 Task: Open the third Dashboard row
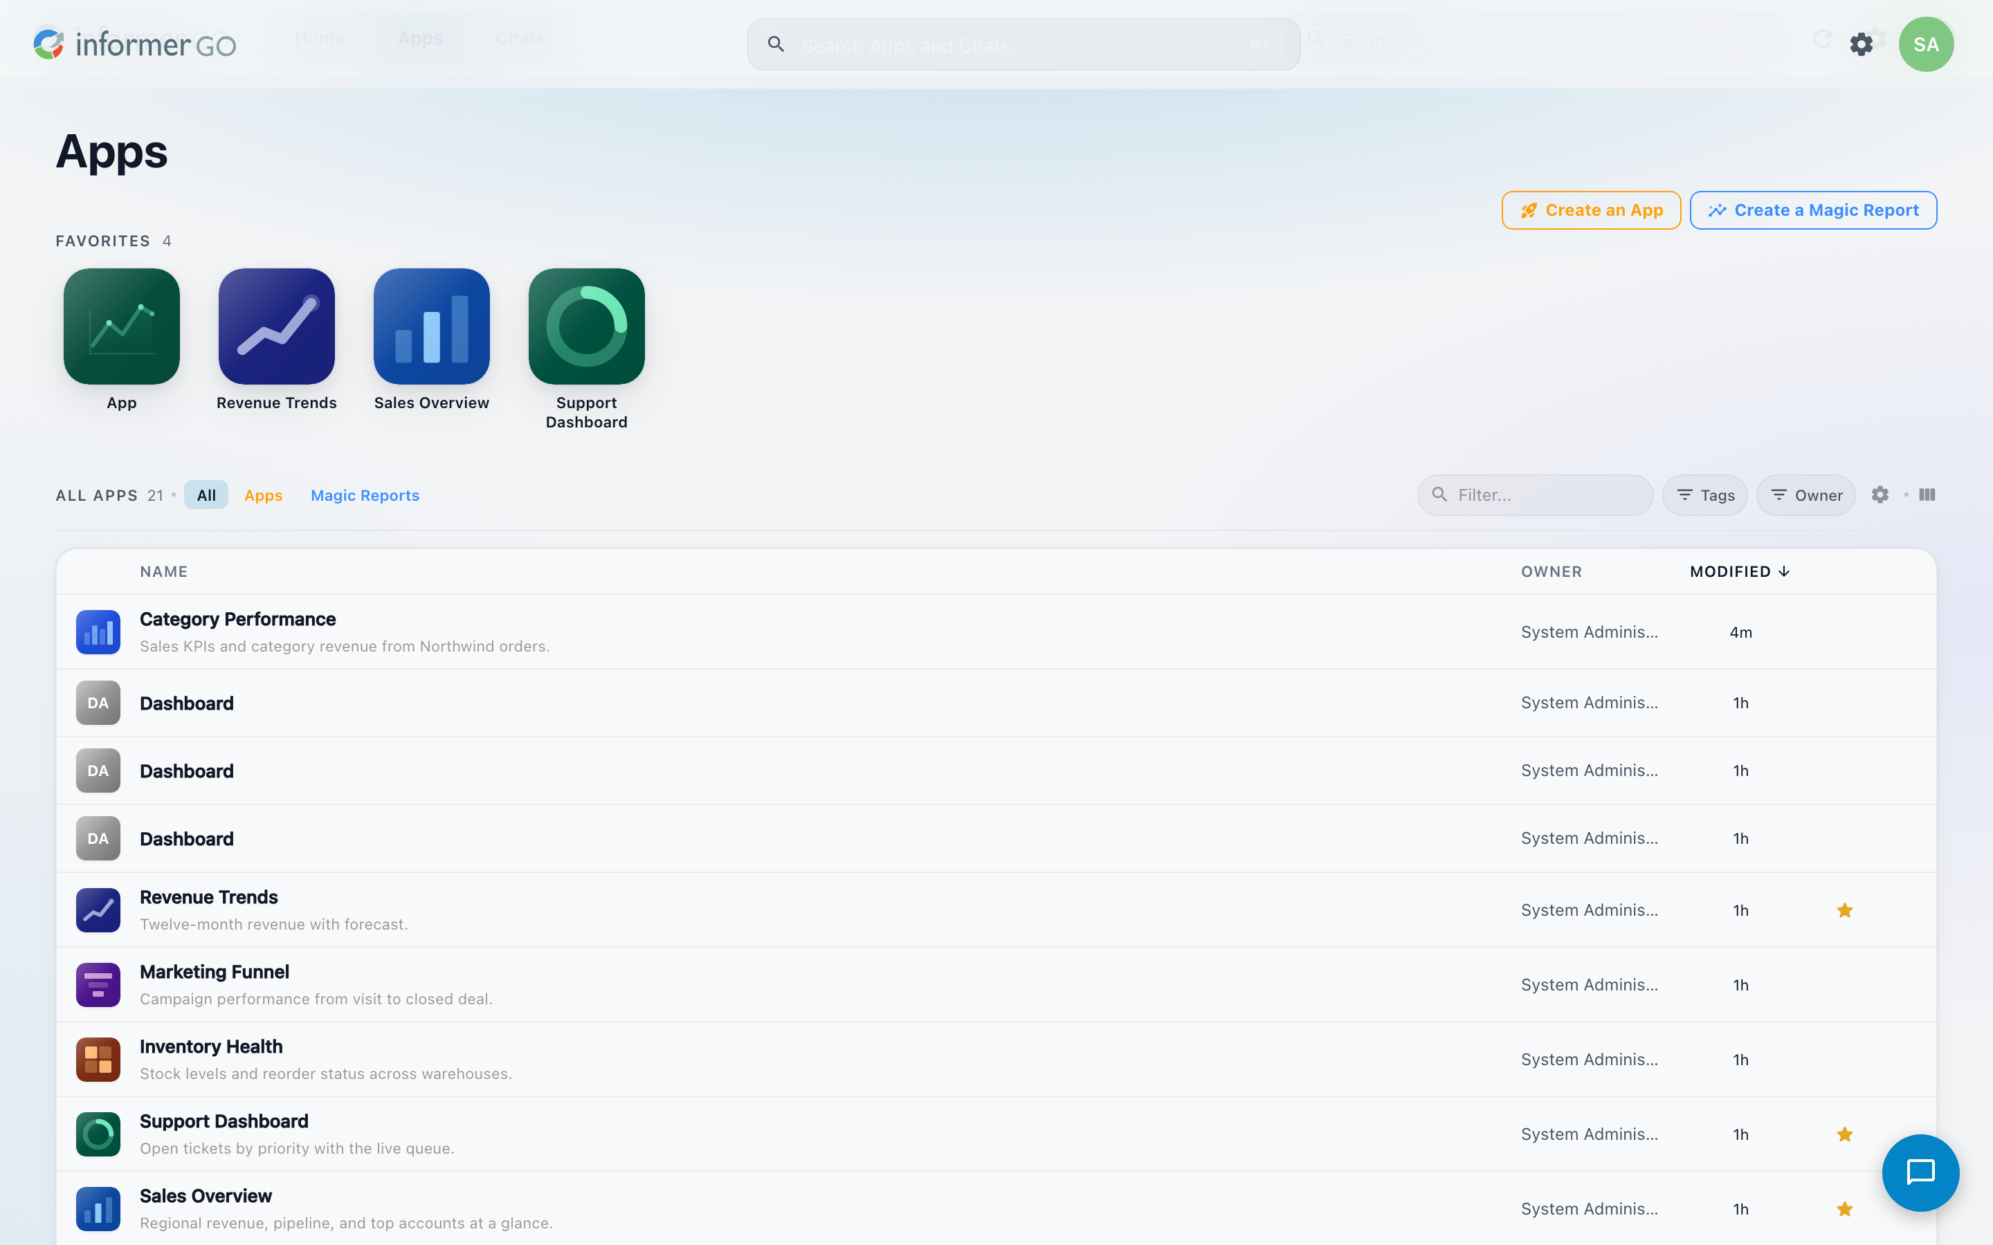click(996, 838)
